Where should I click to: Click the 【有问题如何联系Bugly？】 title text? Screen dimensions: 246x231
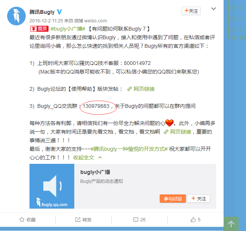[x=119, y=29]
